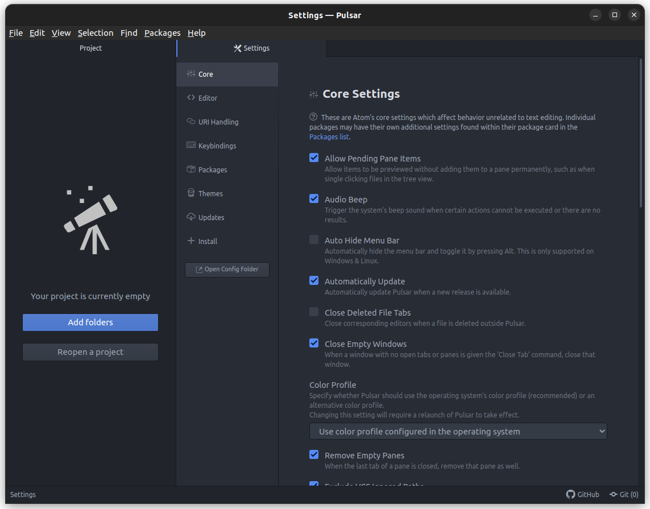Open the Config Folder
This screenshot has width=650, height=509.
point(227,270)
